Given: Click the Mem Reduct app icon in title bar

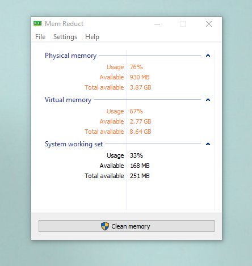Looking at the screenshot, I should click(x=37, y=24).
